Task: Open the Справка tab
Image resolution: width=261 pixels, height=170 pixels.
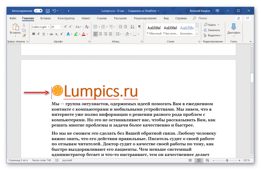Action: click(x=181, y=18)
